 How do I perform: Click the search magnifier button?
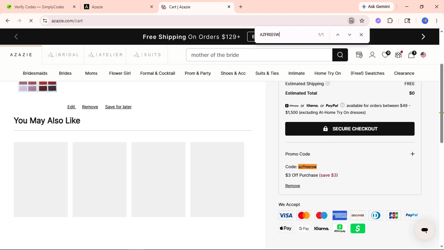pyautogui.click(x=340, y=55)
